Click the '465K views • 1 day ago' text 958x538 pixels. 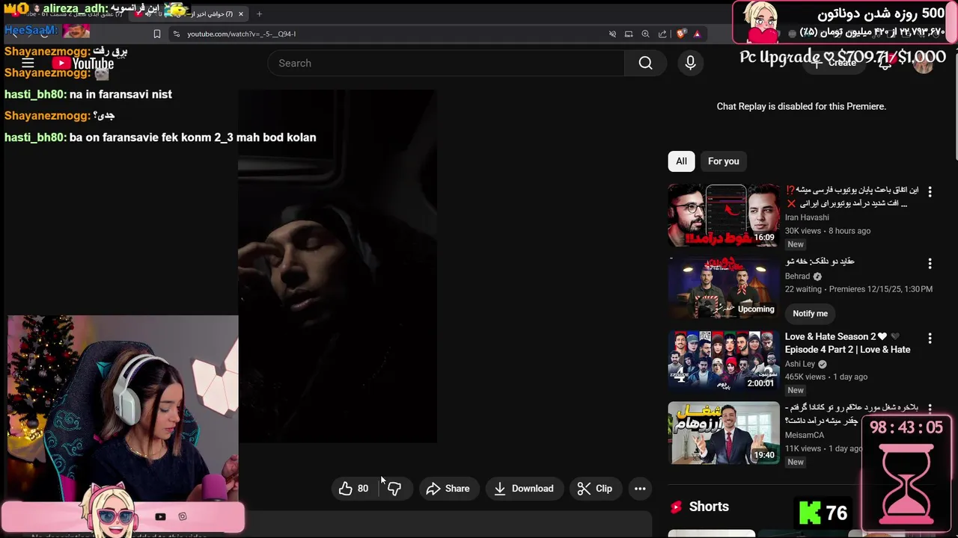tap(826, 377)
